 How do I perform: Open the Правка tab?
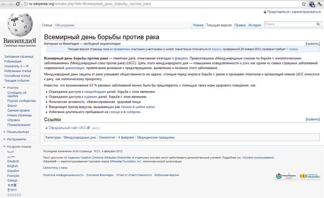(240, 25)
